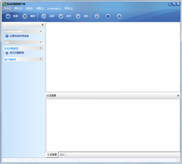Viewport: 182px width, 164px height.
Task: Close the 认证信息 panel
Action: (x=178, y=96)
